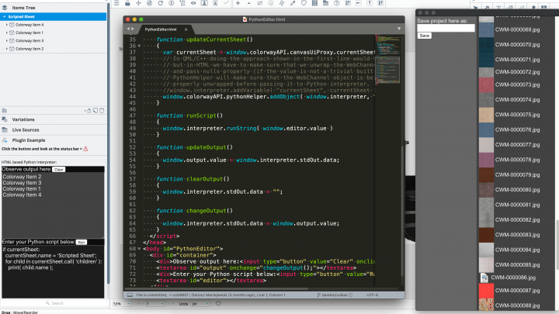Click the red warning triangle icon
559x314 pixels.
tap(85, 148)
